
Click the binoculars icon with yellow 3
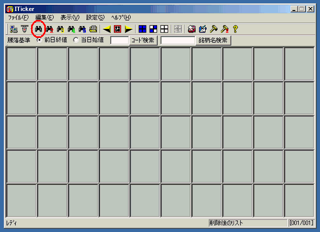[61, 29]
